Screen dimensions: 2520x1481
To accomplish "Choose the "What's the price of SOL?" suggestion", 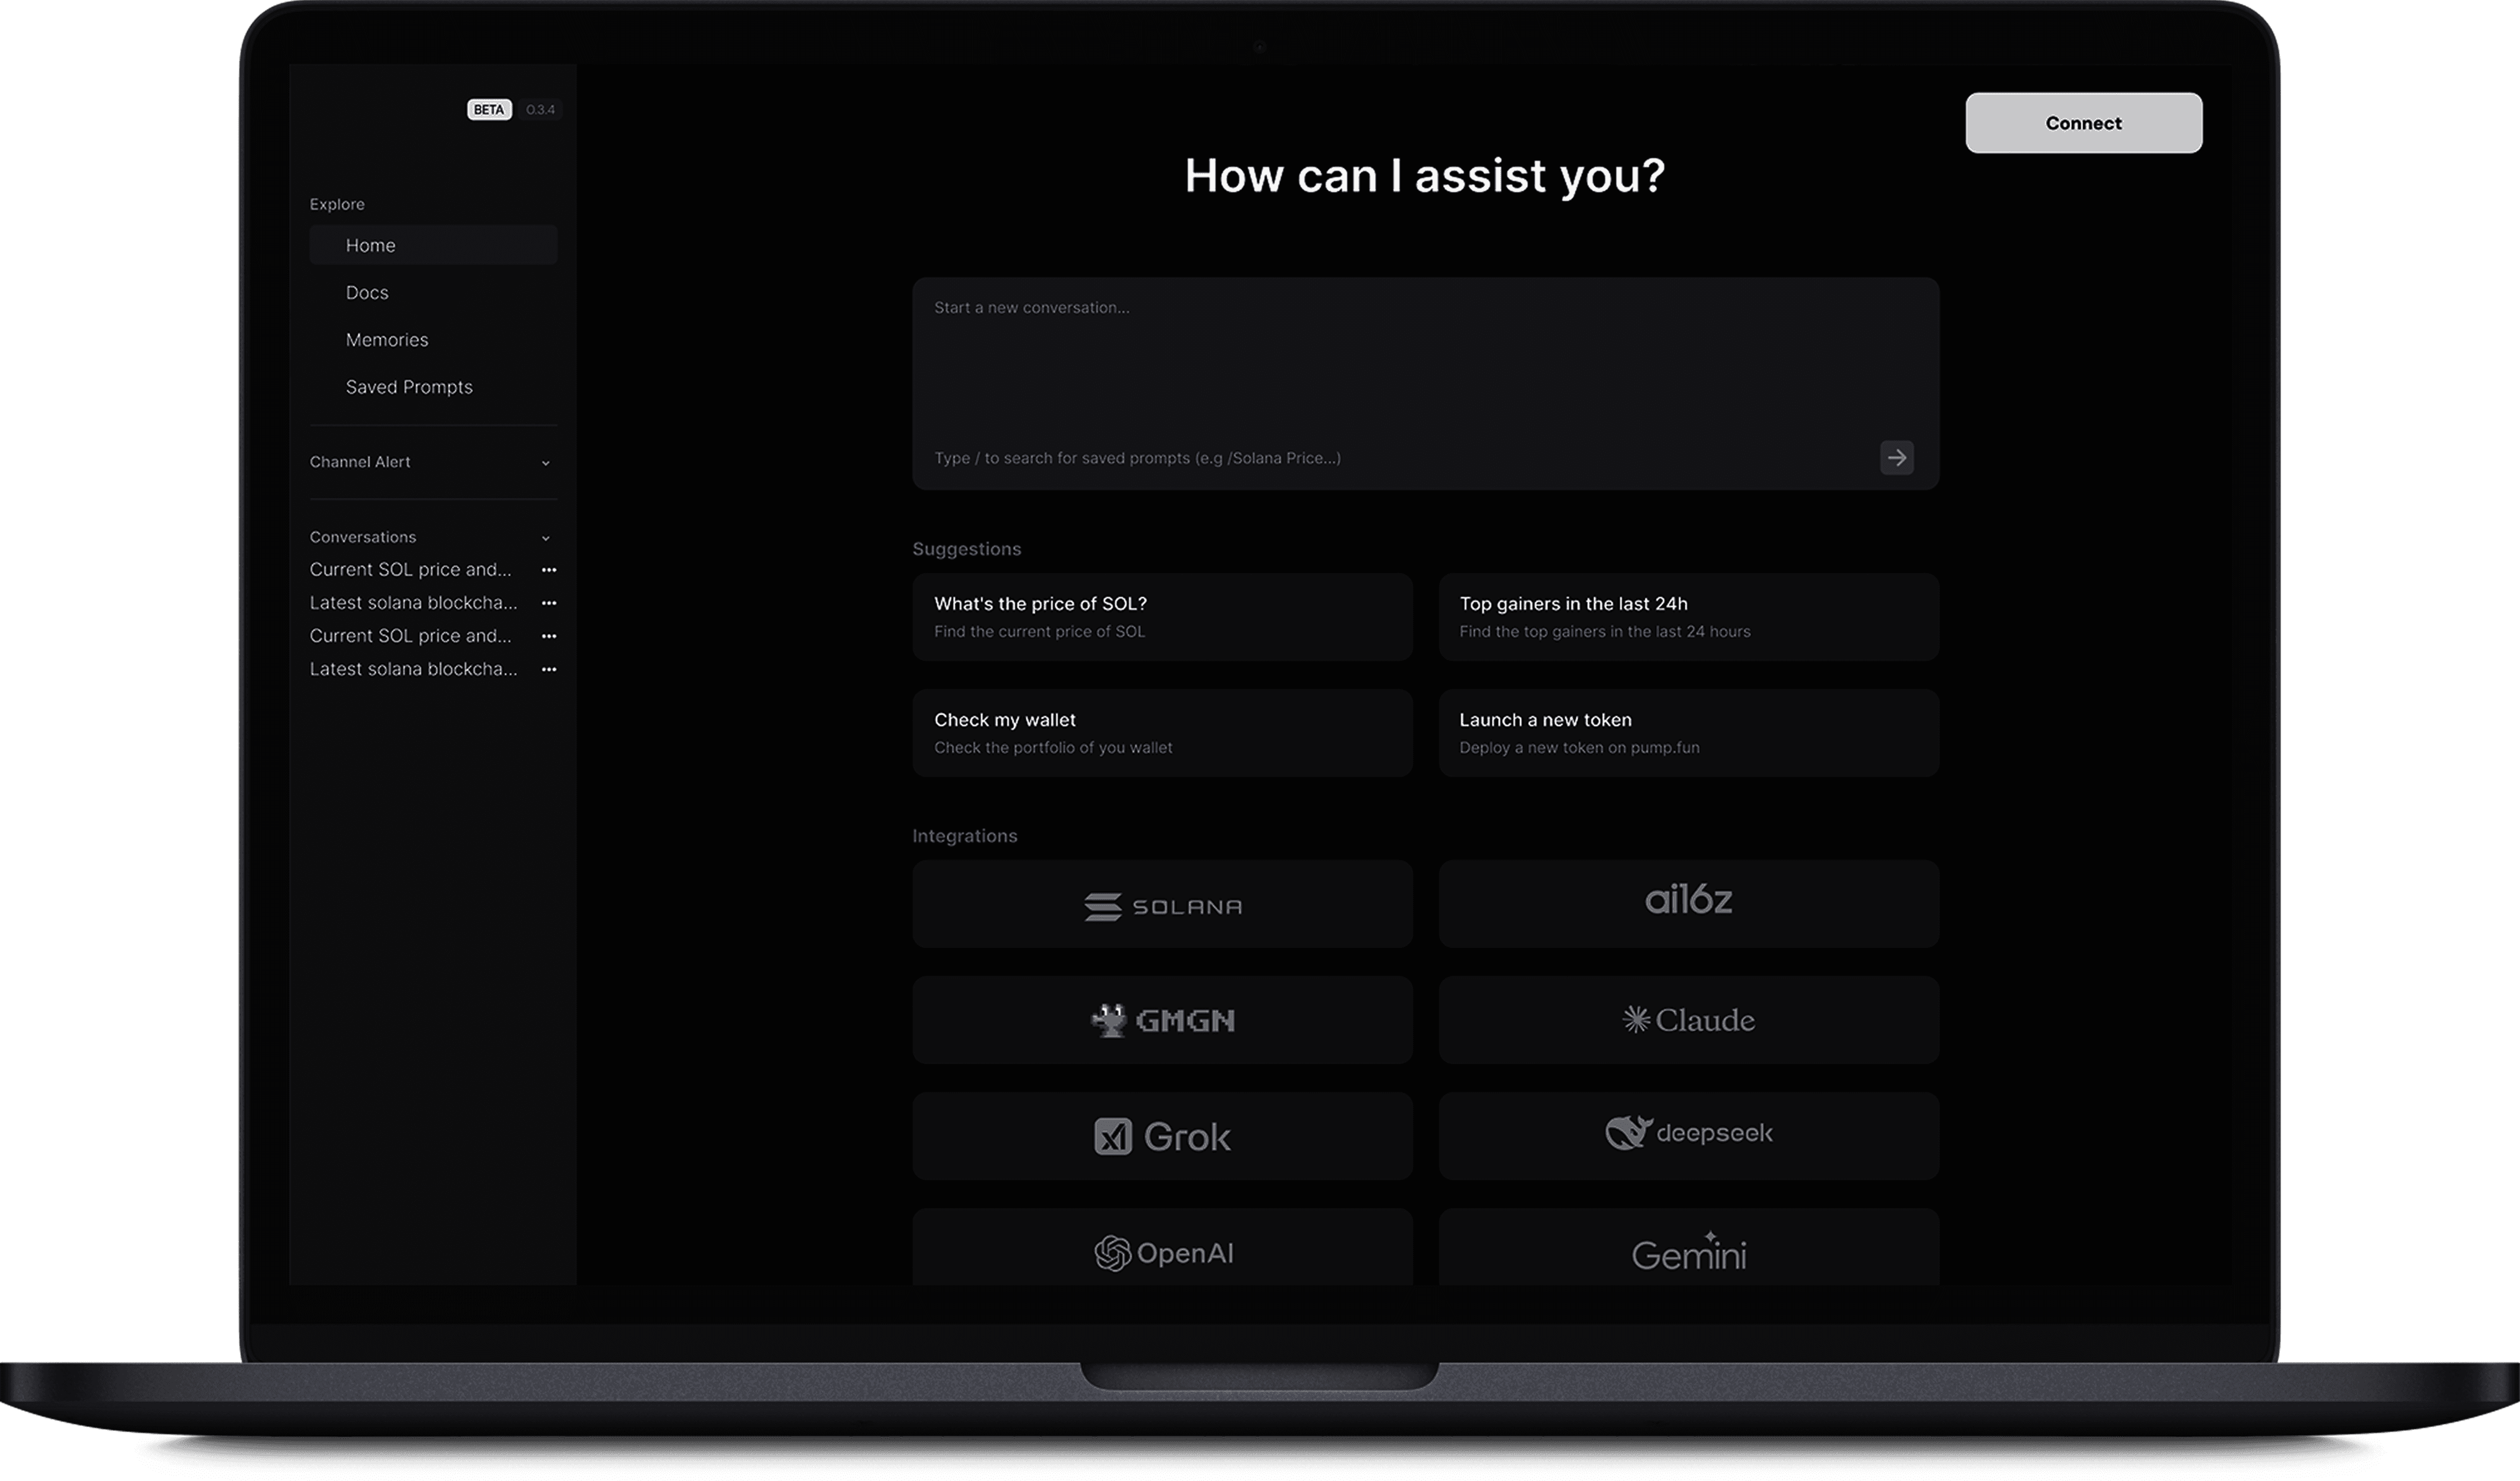I will tap(1162, 617).
